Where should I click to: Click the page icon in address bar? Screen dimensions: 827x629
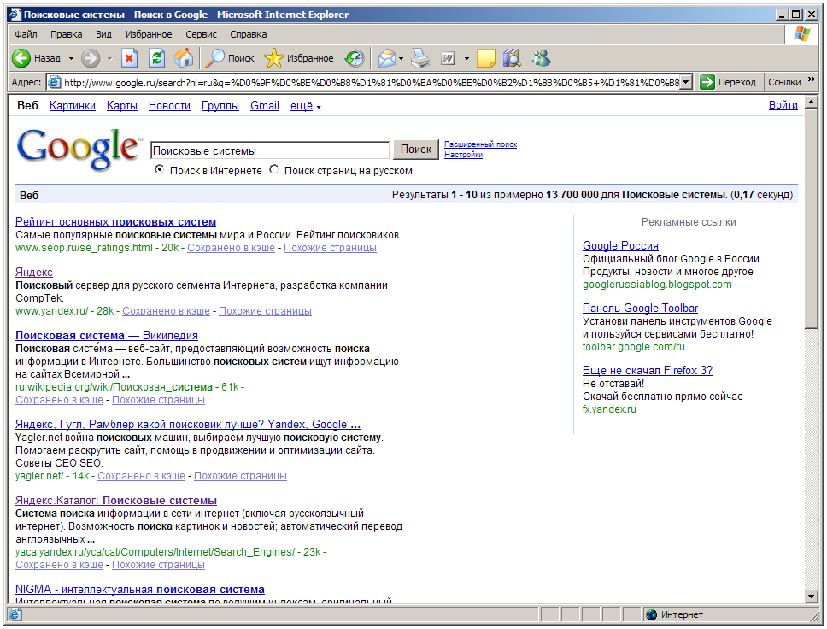[54, 82]
